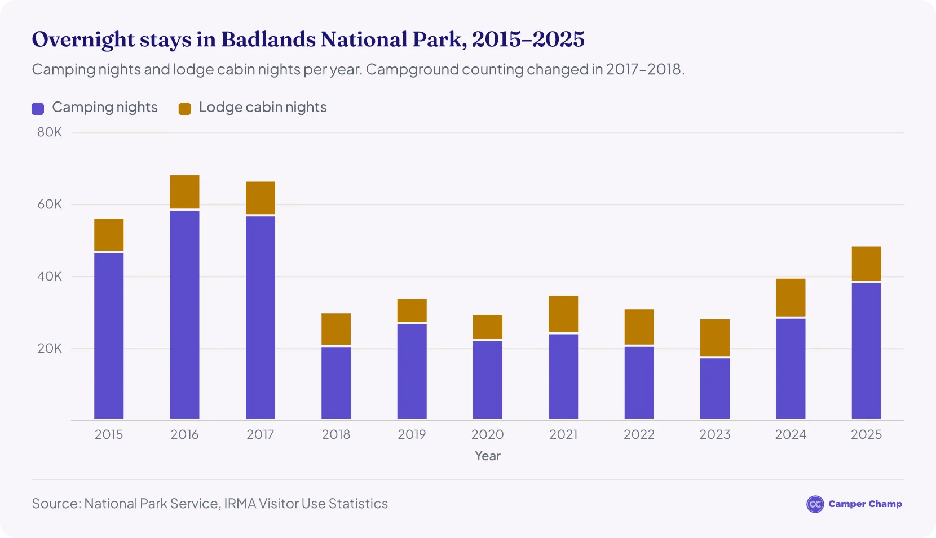Click the Lodge cabin nights gold legend swatch
Image resolution: width=936 pixels, height=538 pixels.
[x=185, y=109]
